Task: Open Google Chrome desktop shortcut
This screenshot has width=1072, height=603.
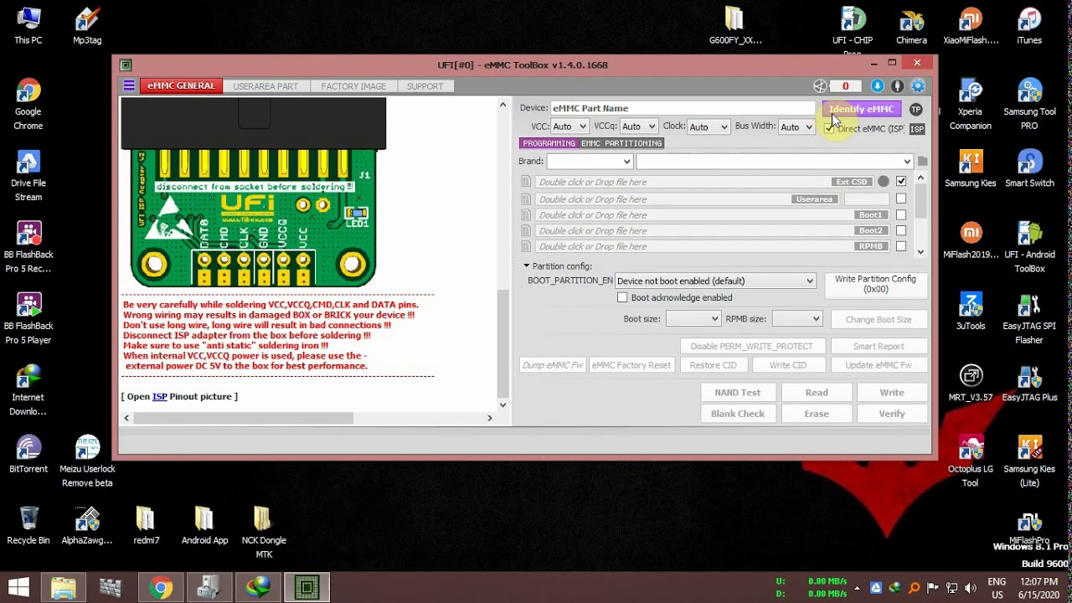Action: (28, 106)
